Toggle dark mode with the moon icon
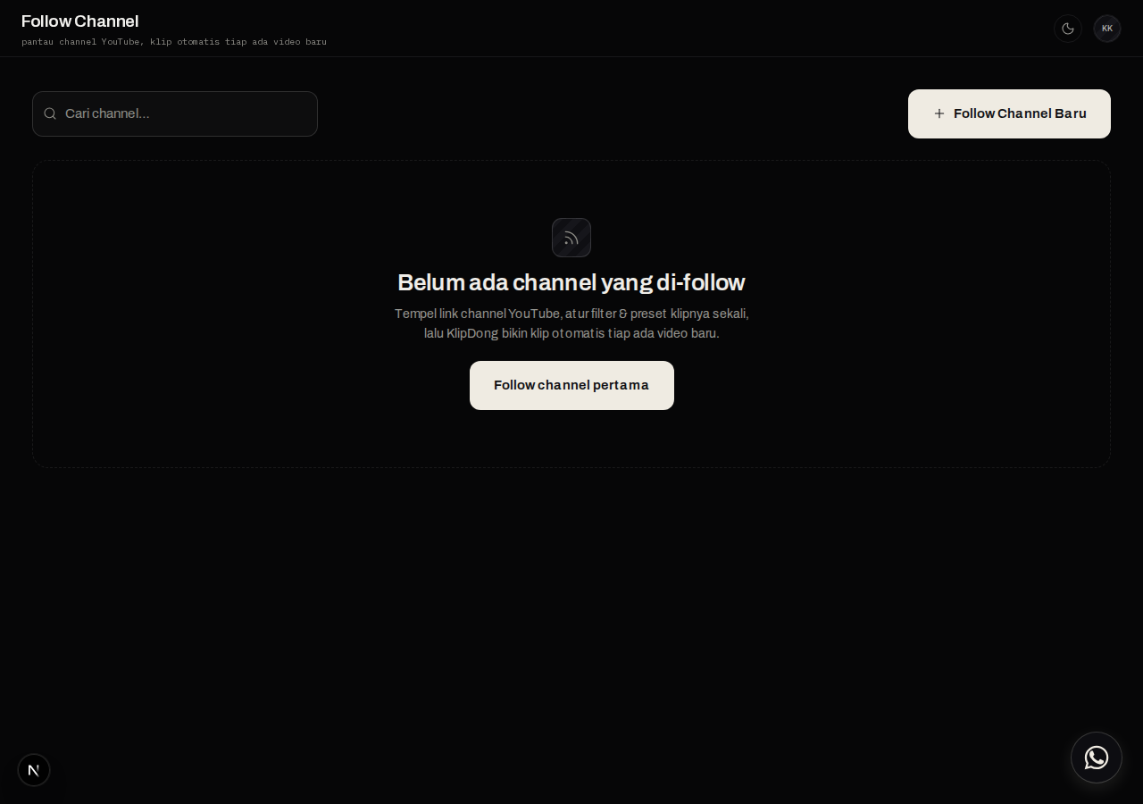Viewport: 1143px width, 804px height. [1068, 29]
